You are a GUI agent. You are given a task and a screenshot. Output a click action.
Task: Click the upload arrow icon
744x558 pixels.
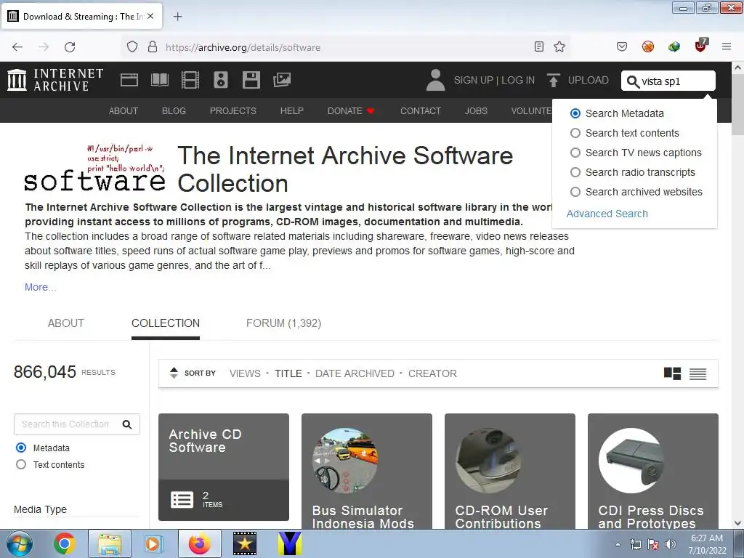point(553,80)
